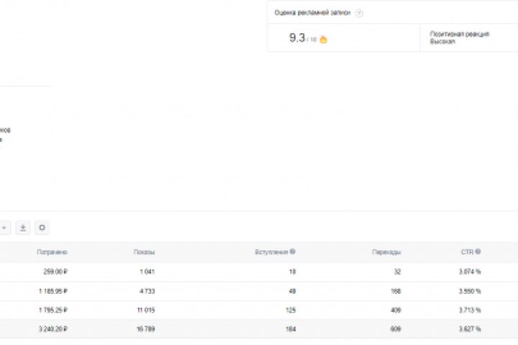The height and width of the screenshot is (345, 518).
Task: Click the Позитивная реакция label
Action: 450,34
